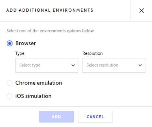Click the blue dot inside Browser radio
Viewport: 152px width, 127px height.
pyautogui.click(x=10, y=43)
